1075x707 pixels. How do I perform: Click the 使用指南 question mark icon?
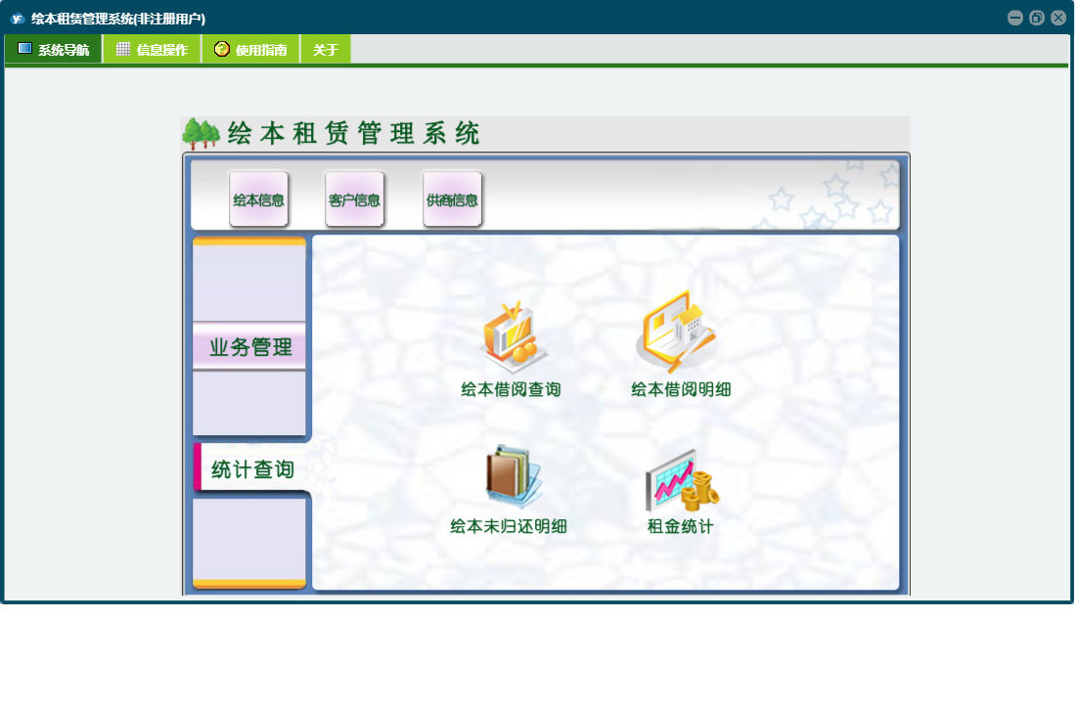pos(221,49)
